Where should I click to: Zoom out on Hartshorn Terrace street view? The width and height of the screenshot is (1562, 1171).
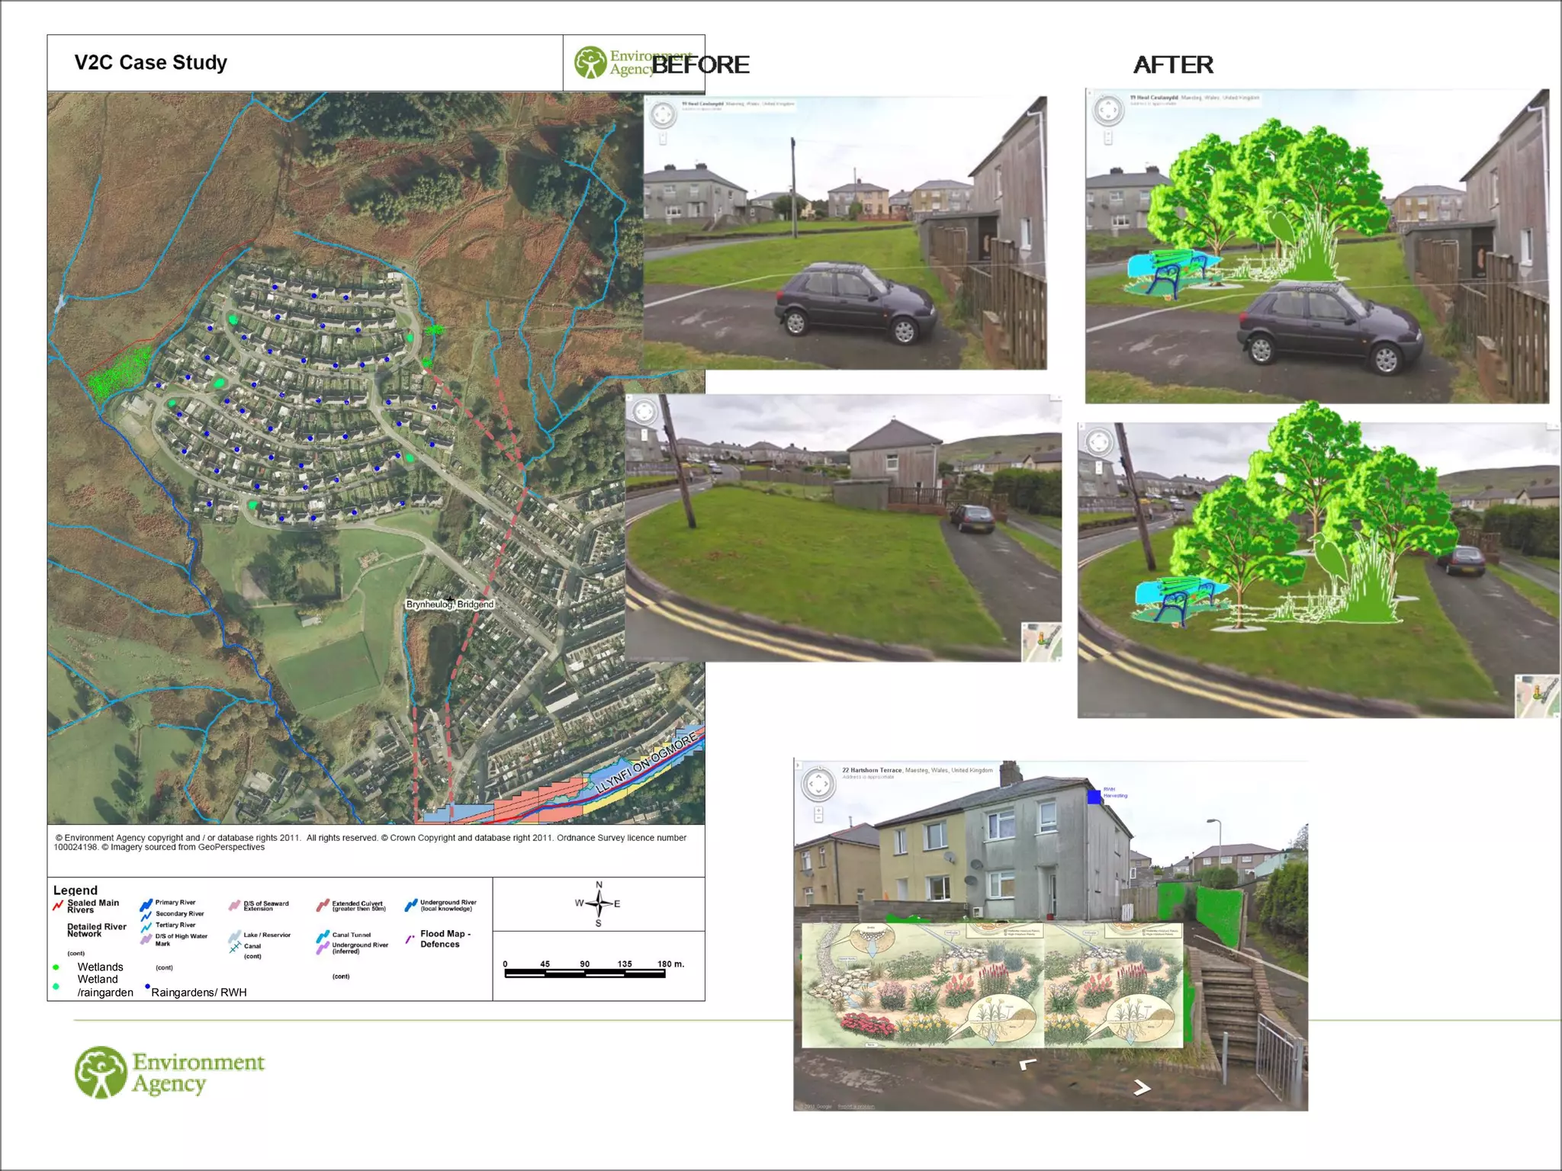(818, 818)
